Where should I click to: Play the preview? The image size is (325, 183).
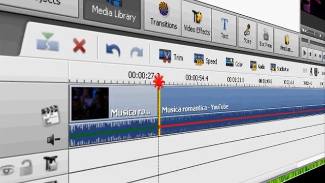[x=305, y=53]
